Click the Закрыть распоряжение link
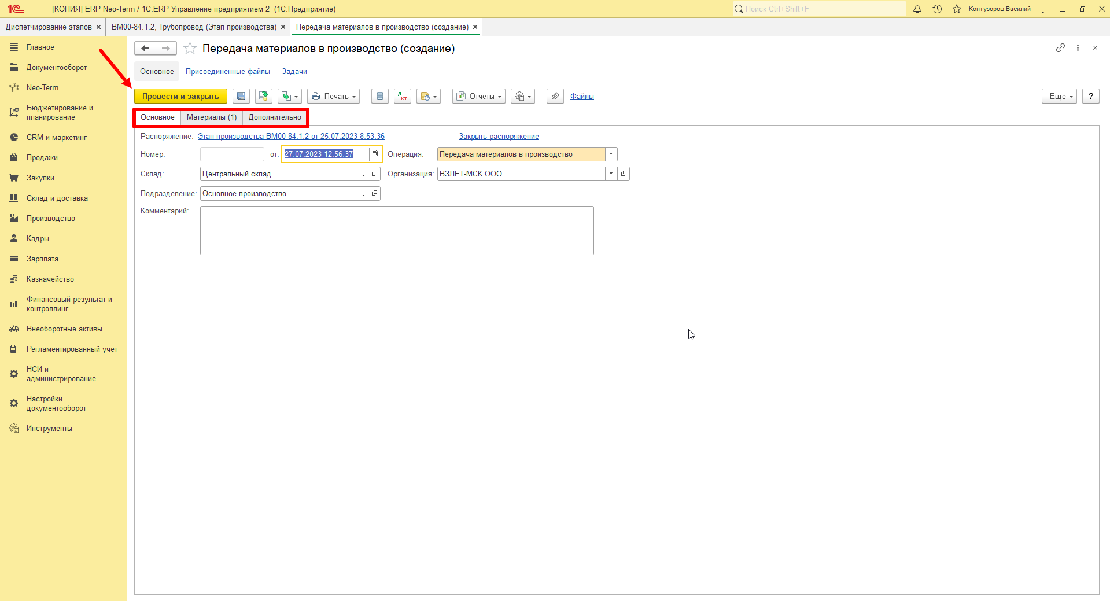Viewport: 1110px width, 601px height. (499, 137)
